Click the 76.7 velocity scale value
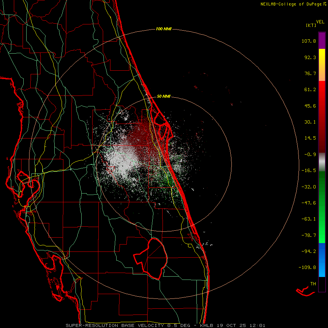 pos(310,73)
